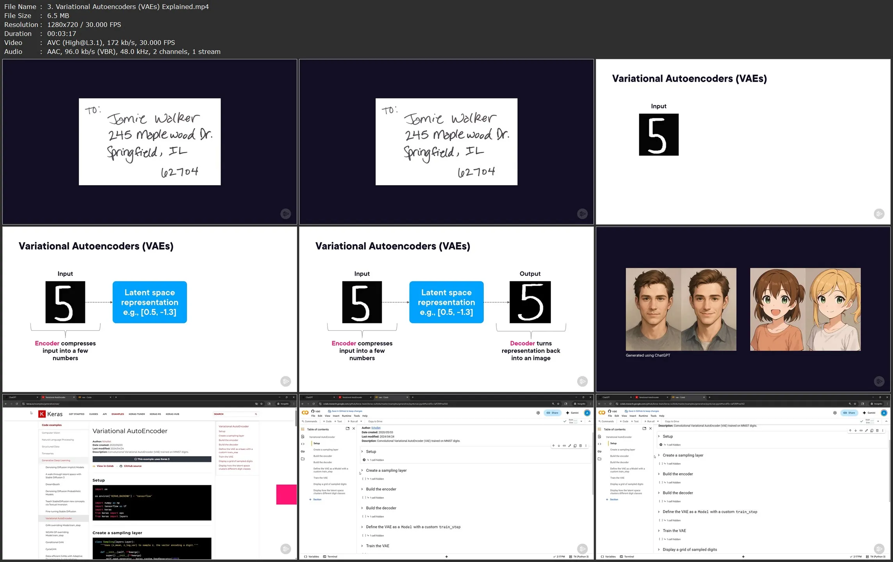The height and width of the screenshot is (562, 893).
Task: Move cell up arrow in last Colab frame
Action: [x=850, y=430]
